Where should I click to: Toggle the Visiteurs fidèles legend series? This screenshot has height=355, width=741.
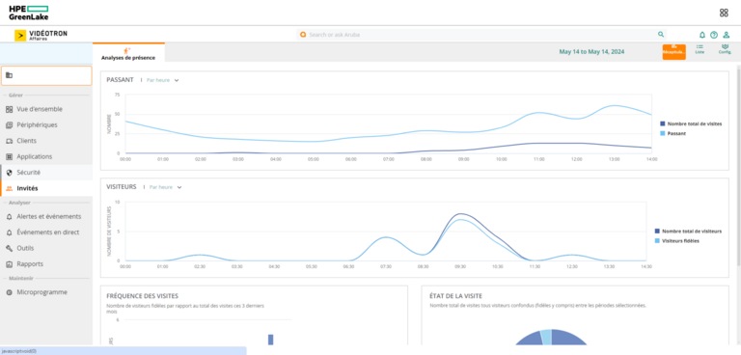(x=676, y=240)
